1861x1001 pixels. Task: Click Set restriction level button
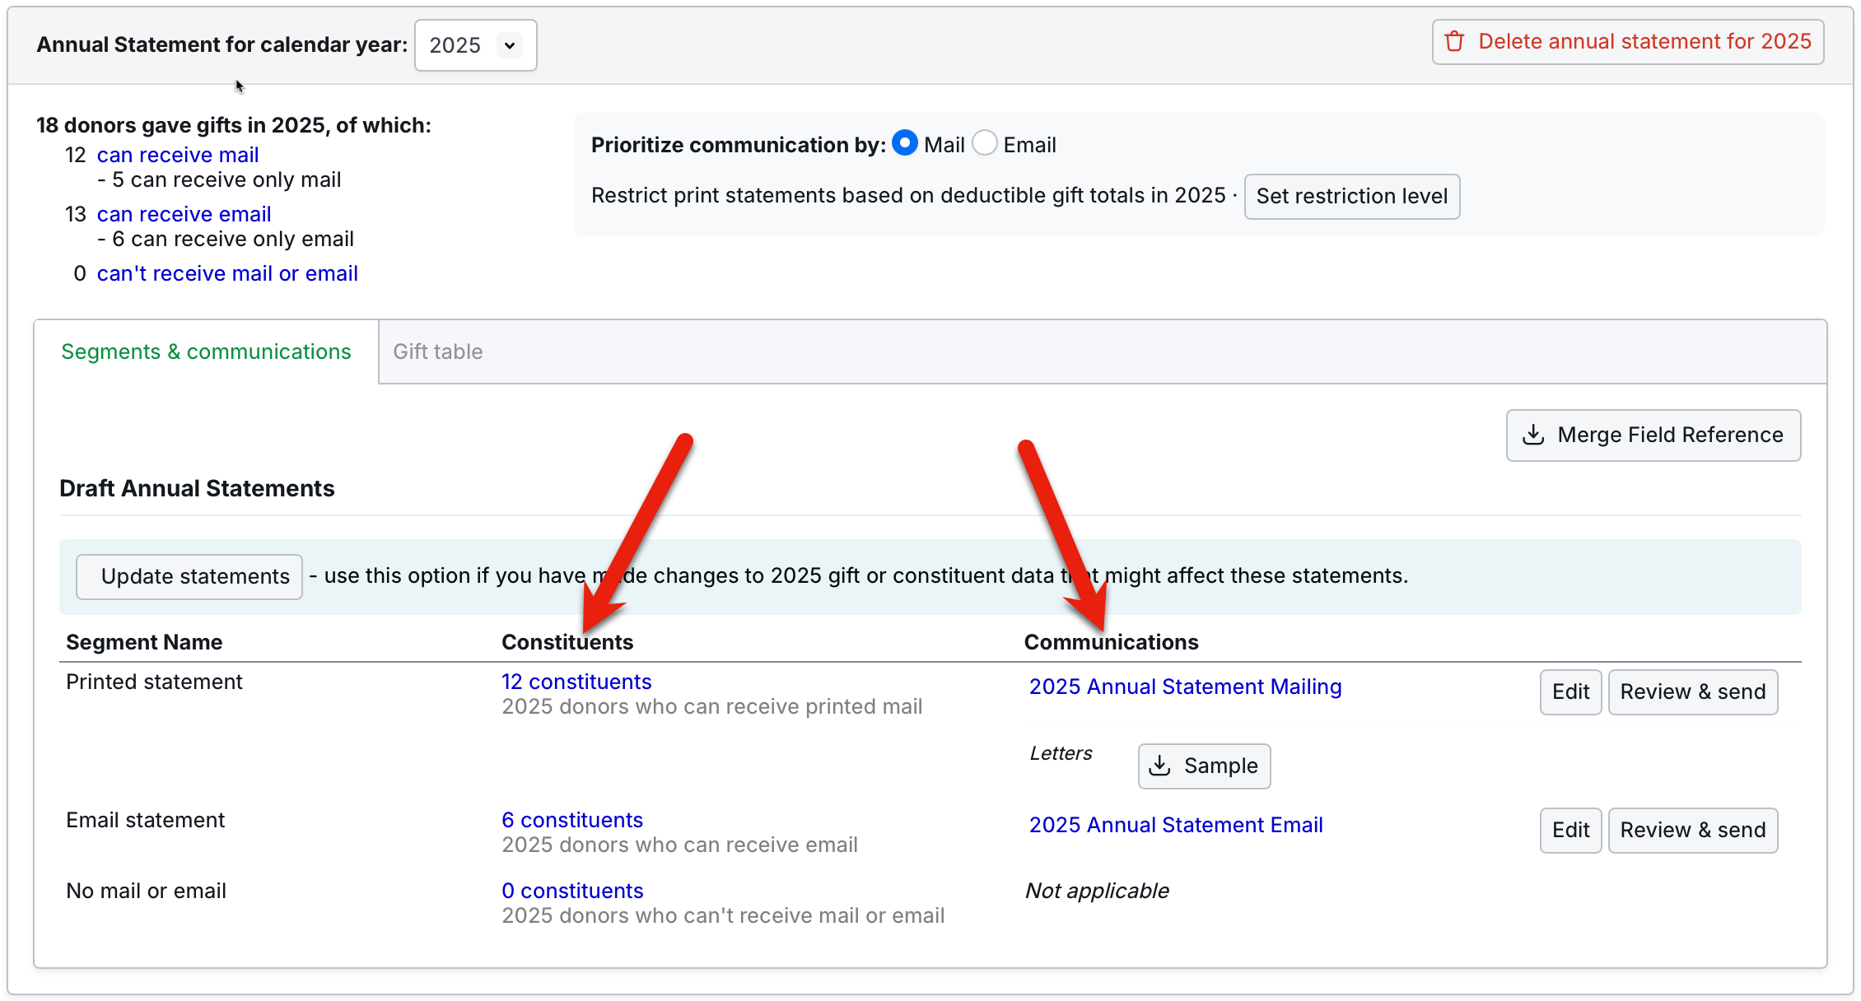click(x=1351, y=196)
